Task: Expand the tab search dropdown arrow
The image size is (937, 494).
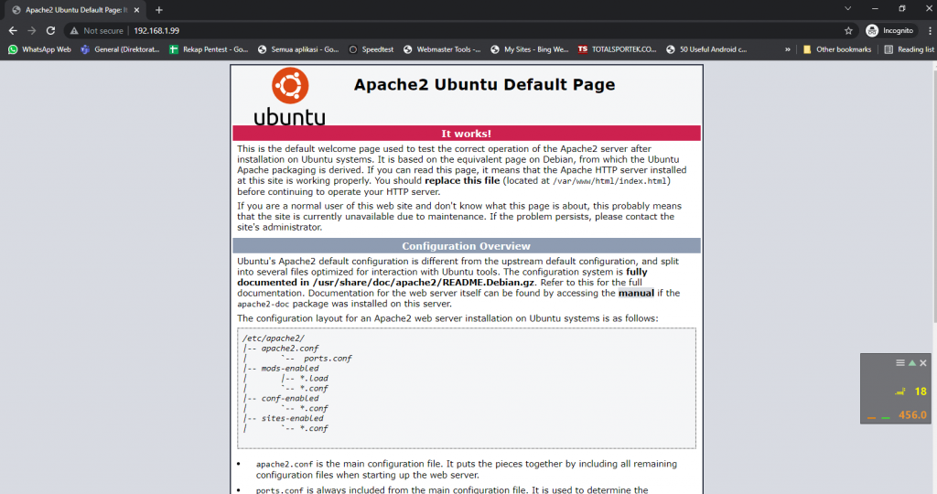Action: (845, 9)
